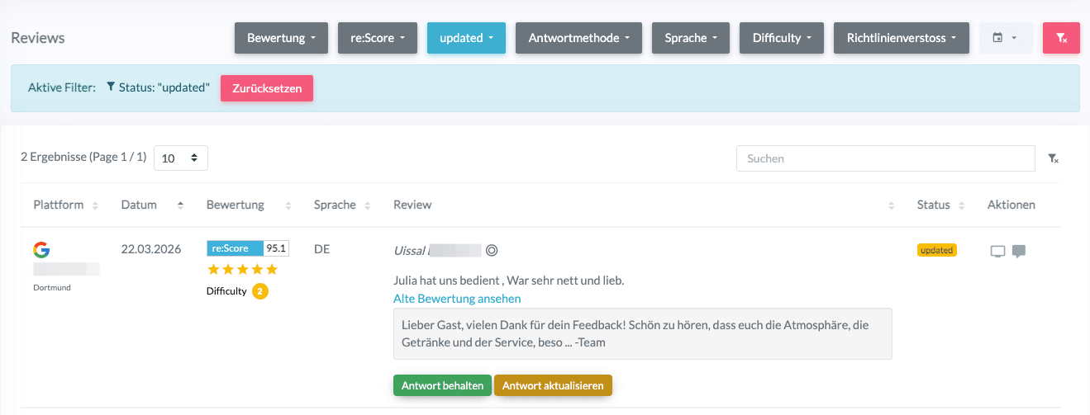Click the speech bubble icon in the Aktionen column
This screenshot has width=1090, height=415.
pos(1019,252)
